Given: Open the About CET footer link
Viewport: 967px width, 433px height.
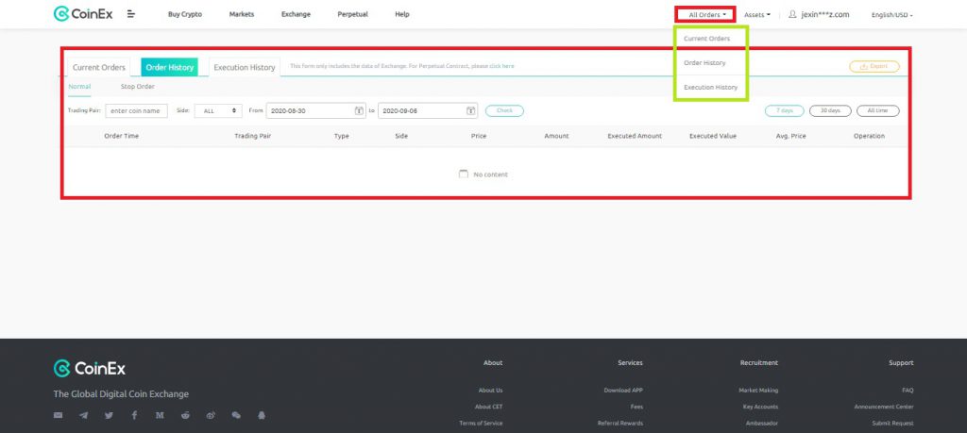Looking at the screenshot, I should (x=488, y=408).
